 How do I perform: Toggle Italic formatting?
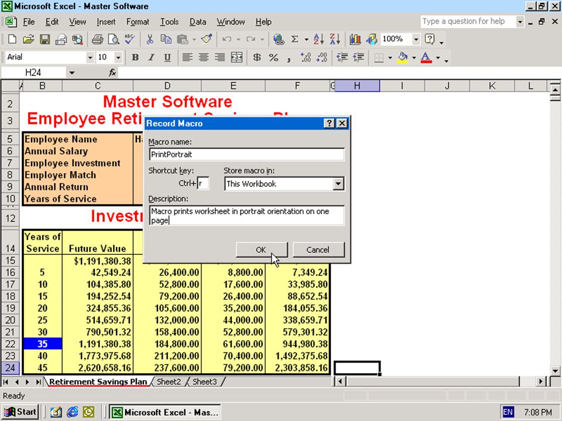(151, 57)
